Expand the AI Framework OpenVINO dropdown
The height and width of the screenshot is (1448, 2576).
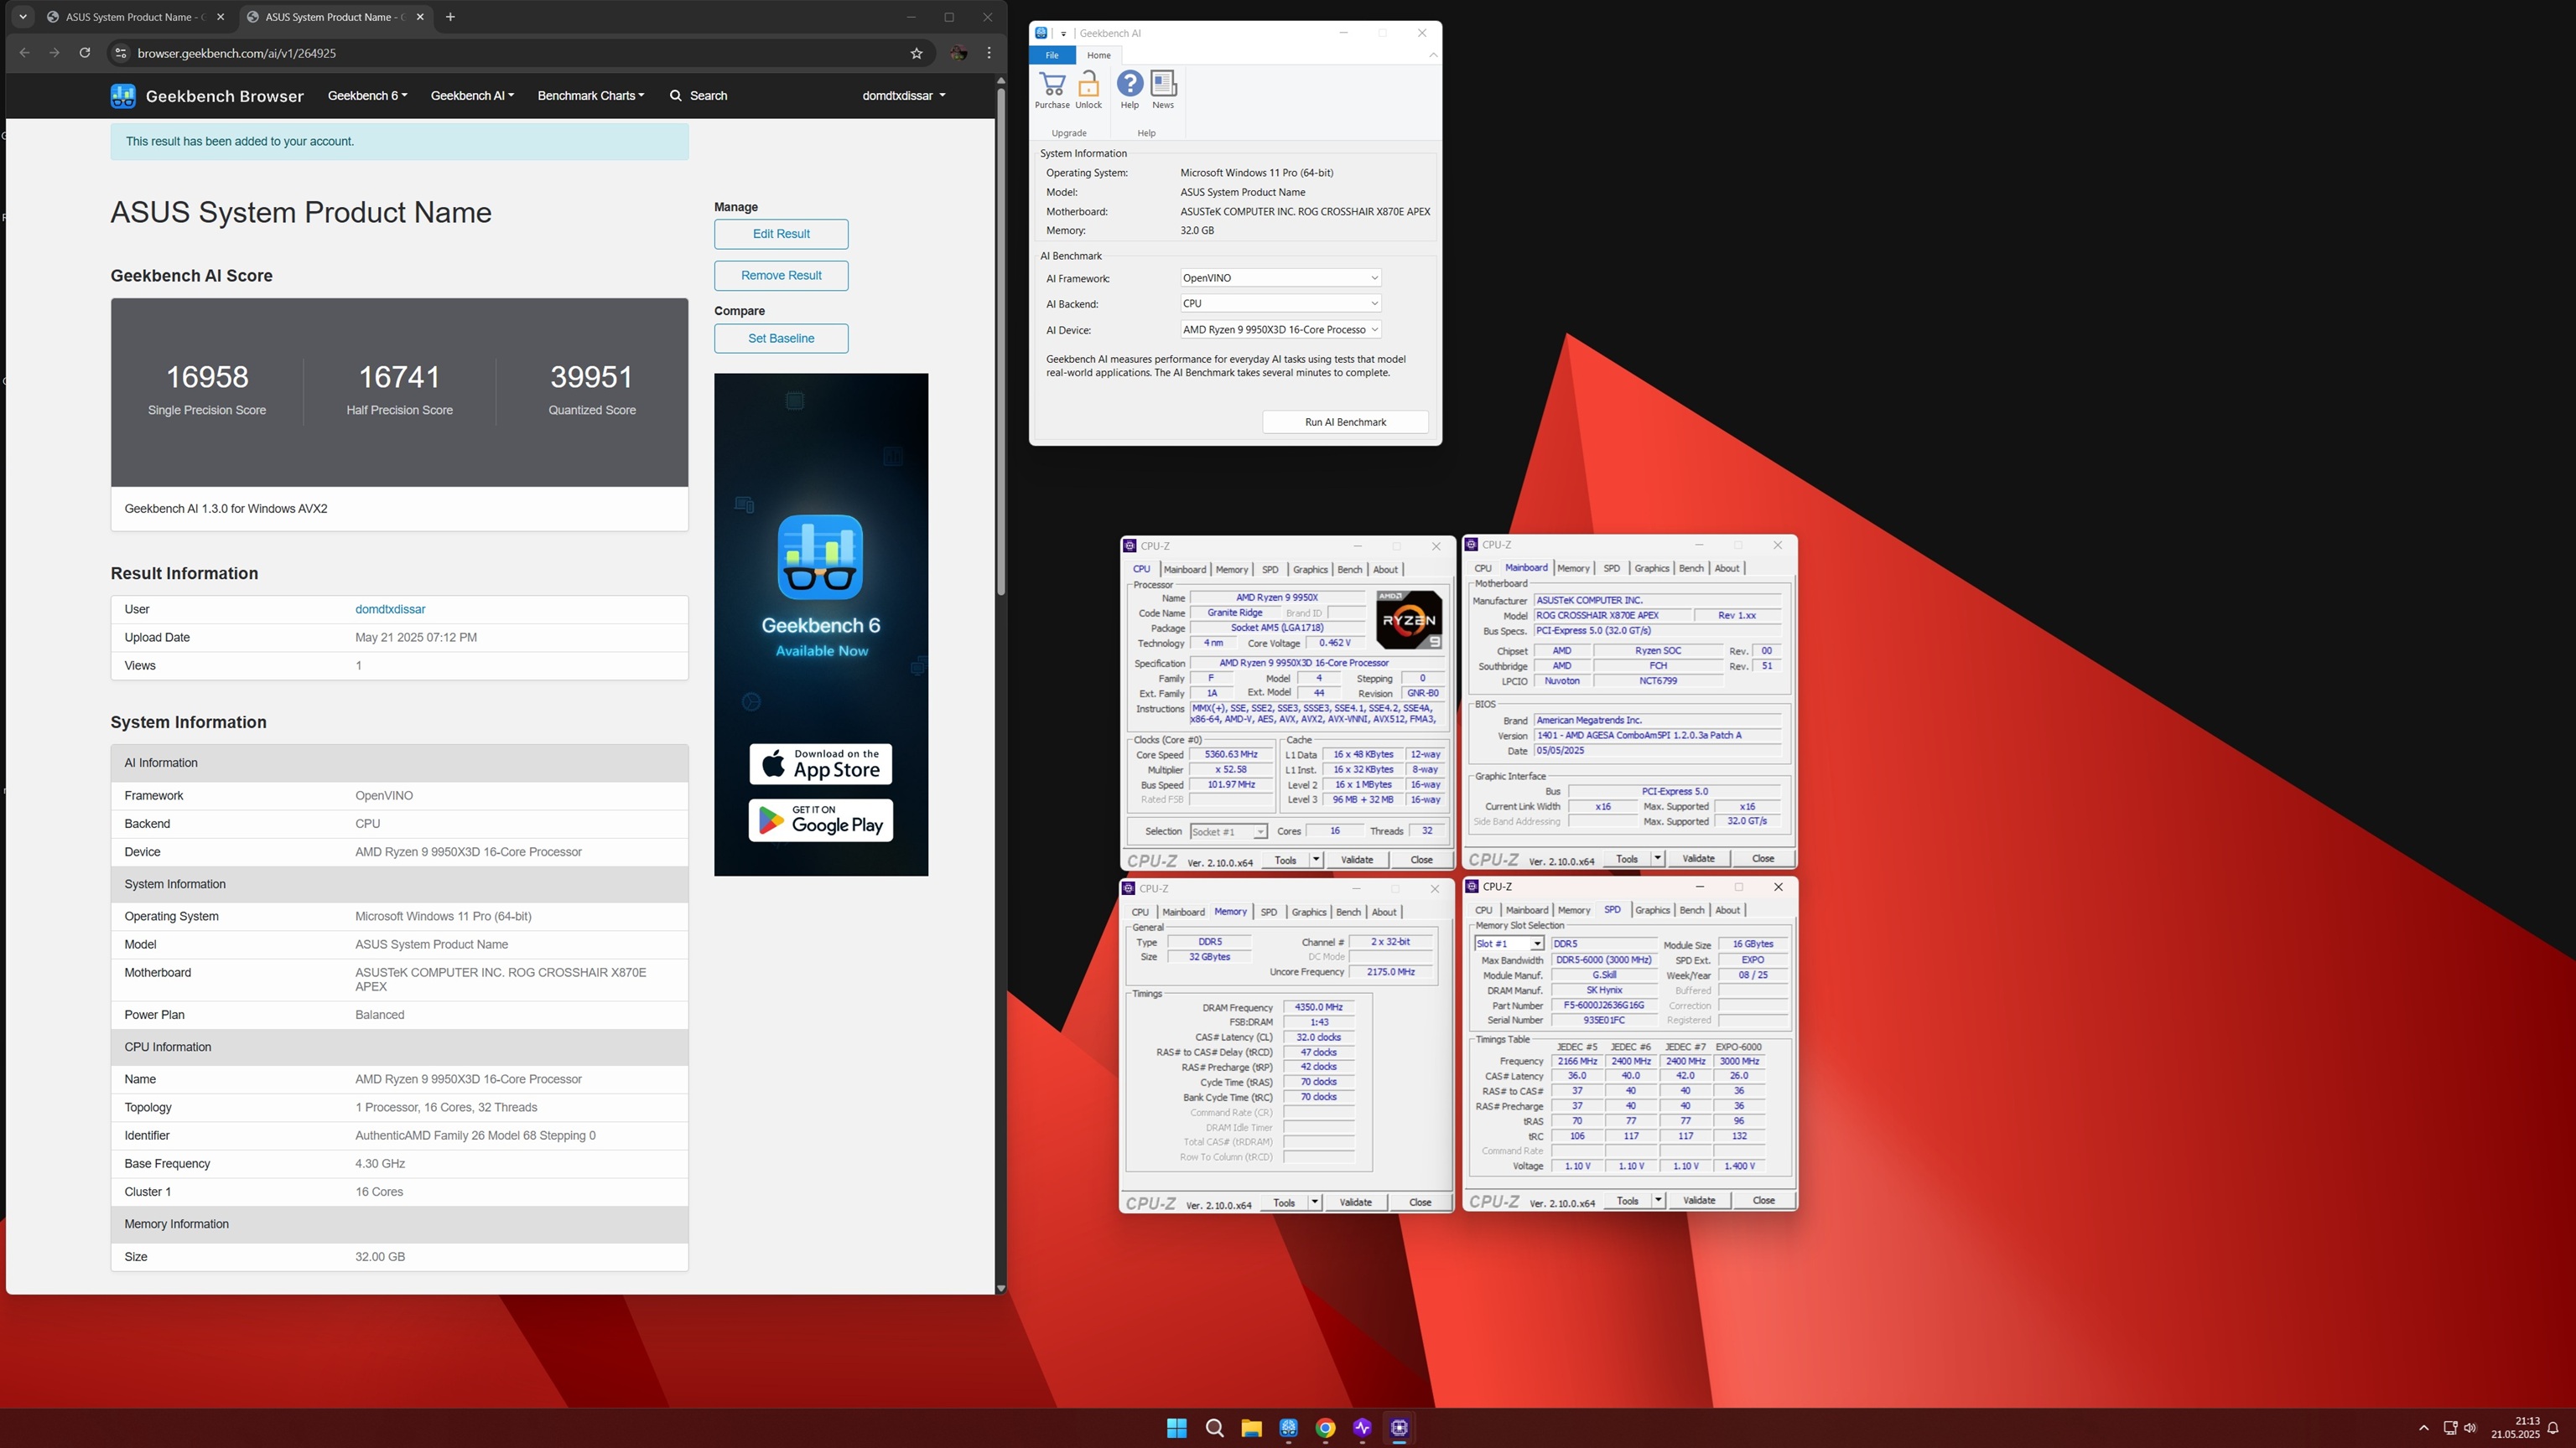point(1280,278)
